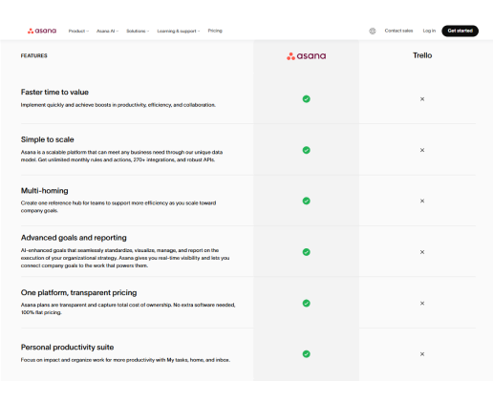Select the FEATURES heading label

pos(34,55)
